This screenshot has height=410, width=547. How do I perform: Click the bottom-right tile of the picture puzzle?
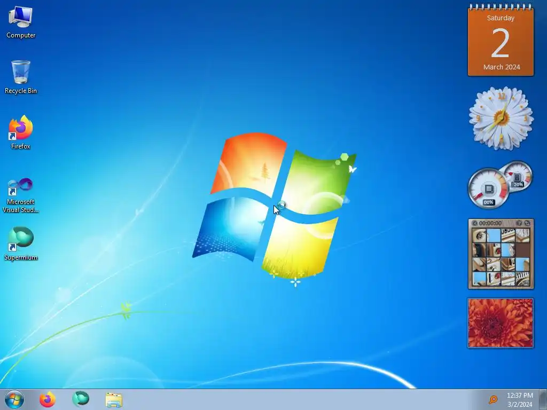tap(522, 279)
